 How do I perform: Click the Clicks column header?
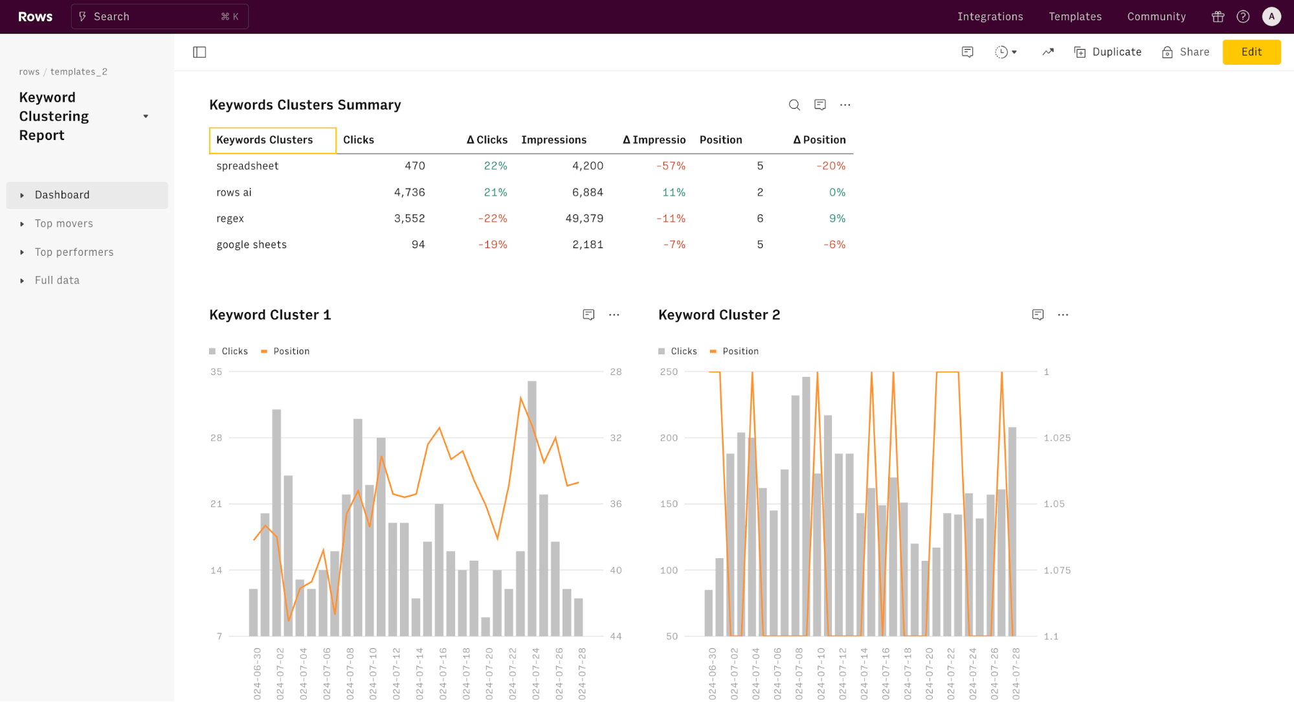tap(359, 140)
